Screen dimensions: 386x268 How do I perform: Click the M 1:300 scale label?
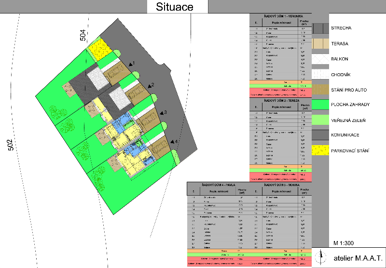345,242
